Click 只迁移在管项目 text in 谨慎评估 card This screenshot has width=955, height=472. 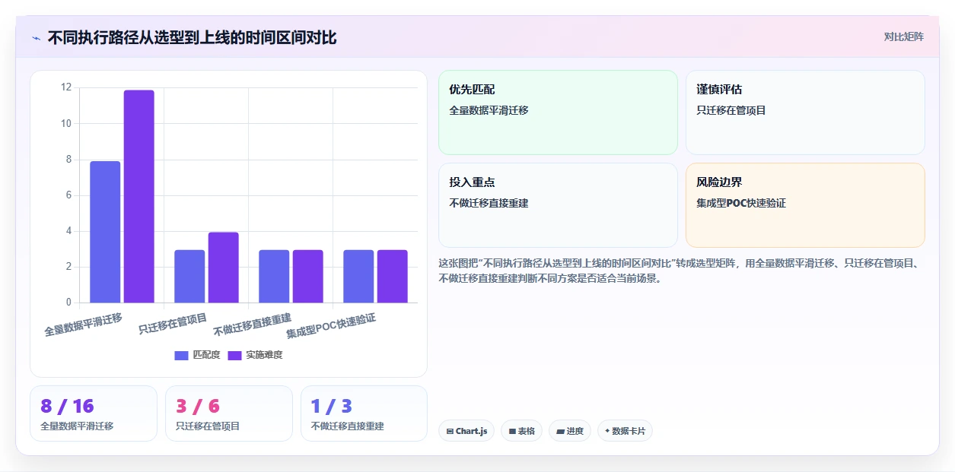731,110
